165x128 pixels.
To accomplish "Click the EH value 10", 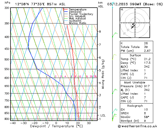I will [x=146, y=110].
